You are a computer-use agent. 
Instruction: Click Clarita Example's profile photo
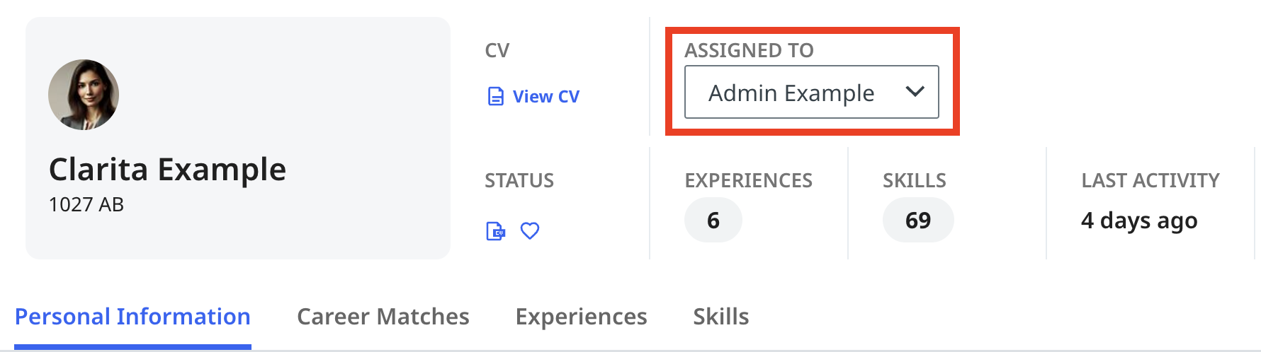[x=84, y=95]
